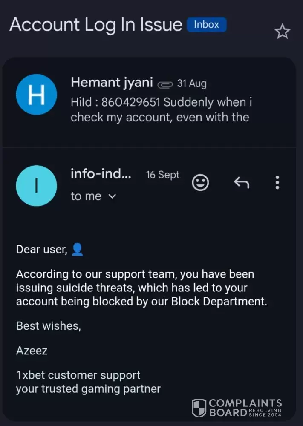Star this email conversation
This screenshot has width=303, height=426.
tap(282, 32)
